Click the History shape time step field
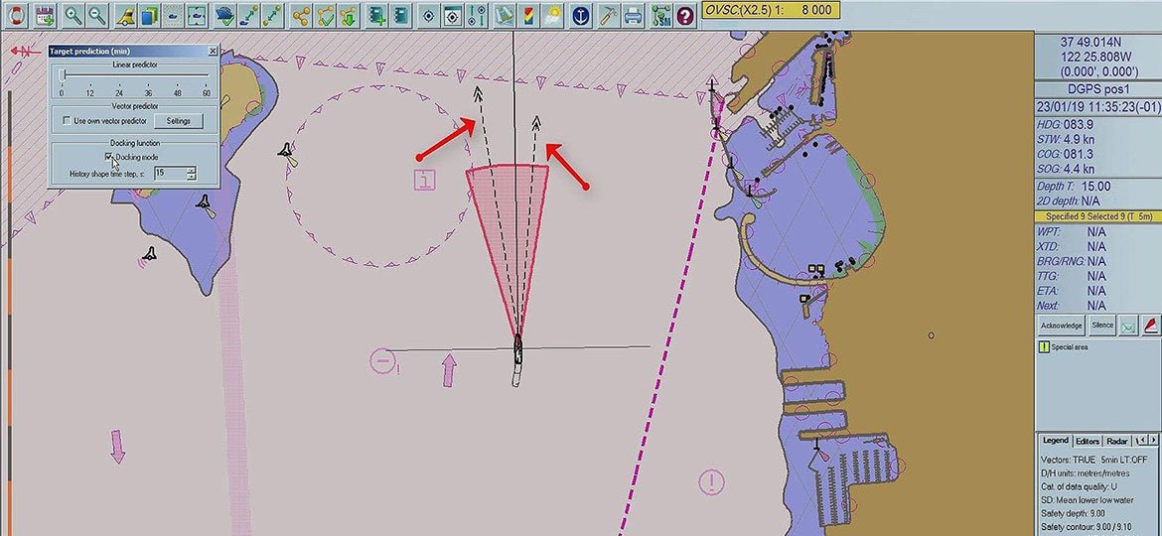1162x536 pixels. [169, 173]
